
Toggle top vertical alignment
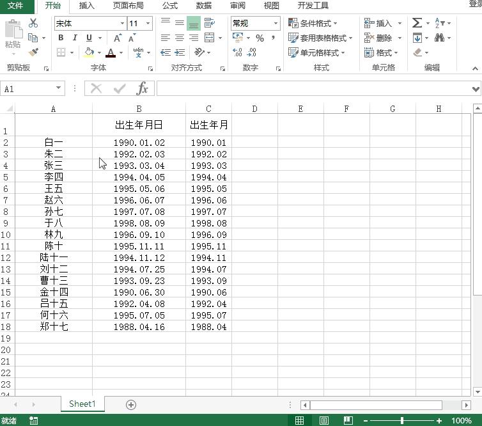pos(166,23)
